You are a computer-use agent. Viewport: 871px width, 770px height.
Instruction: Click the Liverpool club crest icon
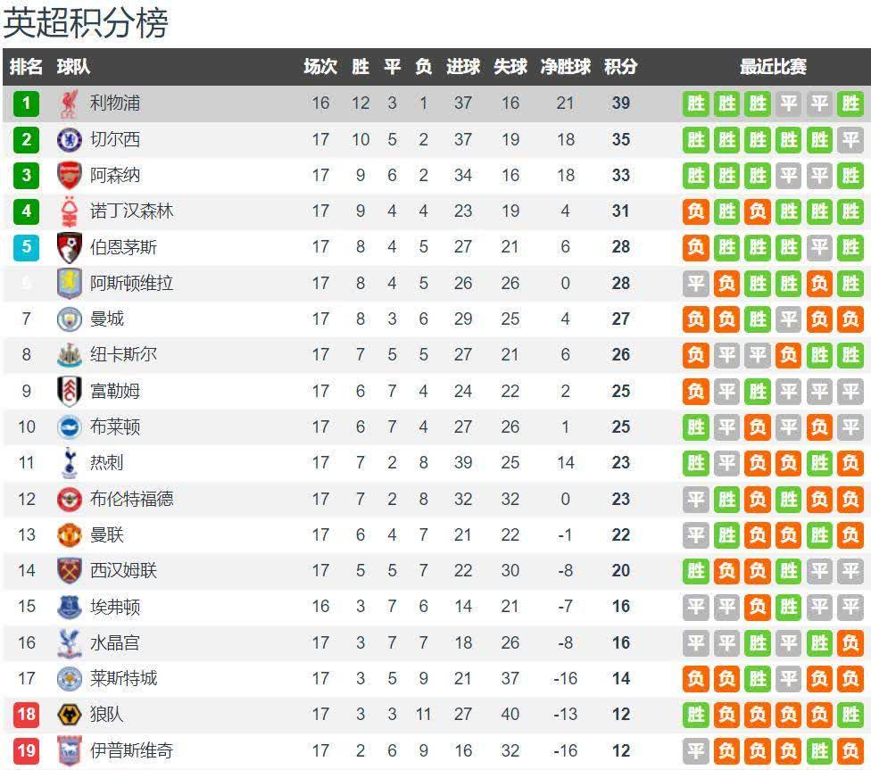69,103
